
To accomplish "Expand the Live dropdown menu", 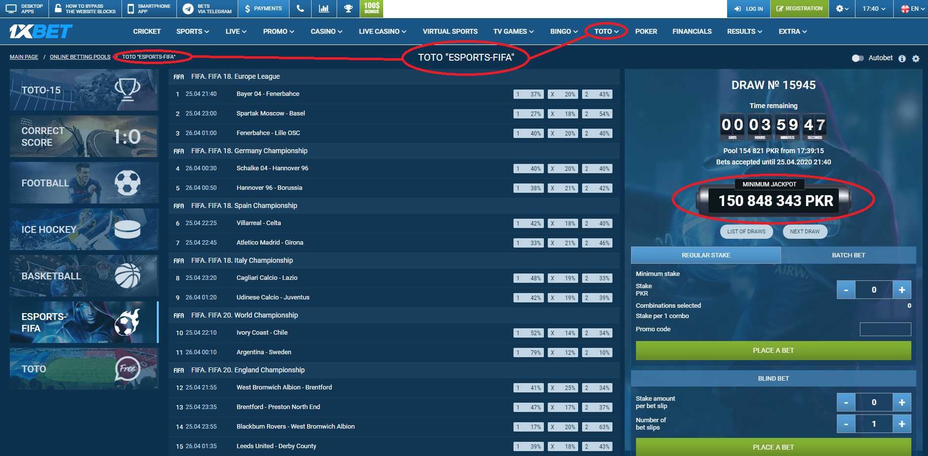I will pos(236,31).
